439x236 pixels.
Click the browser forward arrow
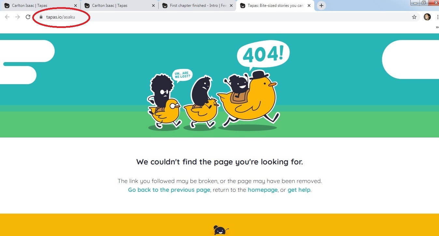tap(18, 17)
